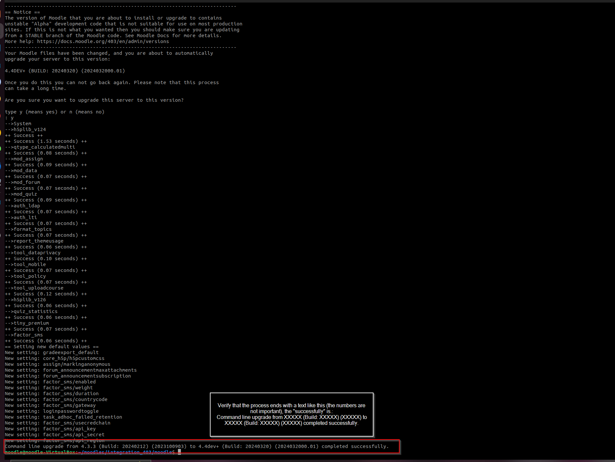This screenshot has width=615, height=462.
Task: Select the '4.4DEV+ (BUILD: 20240320)' version line
Action: point(65,71)
